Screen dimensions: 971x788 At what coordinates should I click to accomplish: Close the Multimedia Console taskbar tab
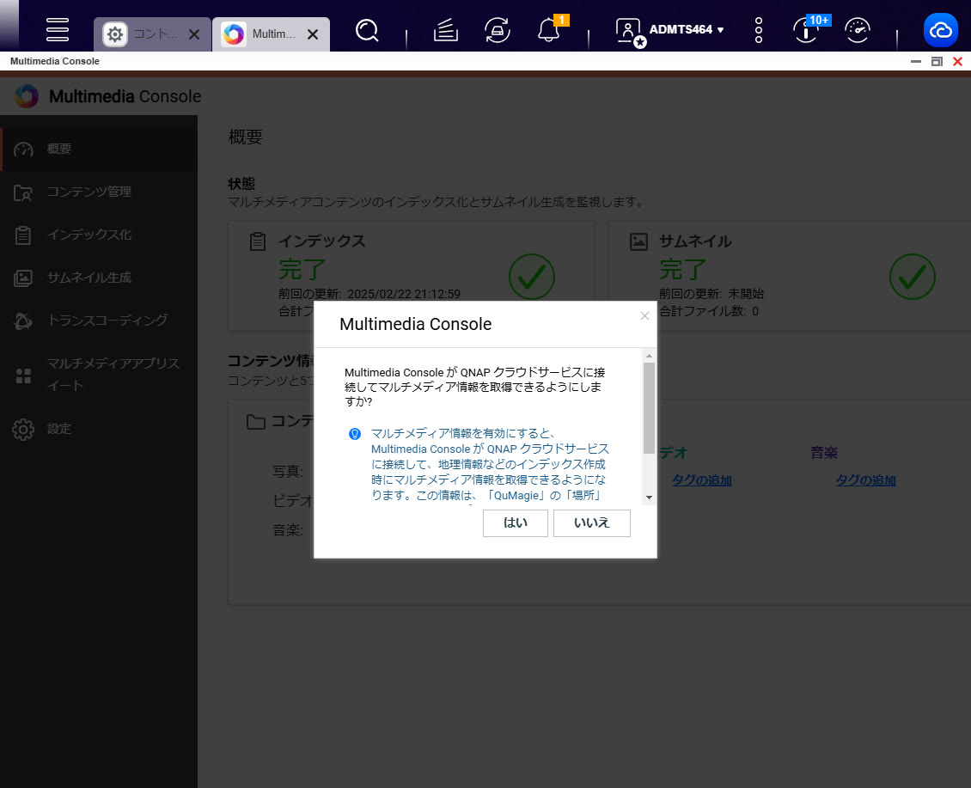pyautogui.click(x=314, y=34)
